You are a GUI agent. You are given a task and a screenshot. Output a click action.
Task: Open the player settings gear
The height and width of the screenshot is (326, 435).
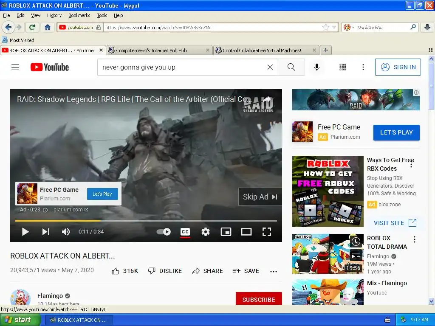[x=205, y=232]
